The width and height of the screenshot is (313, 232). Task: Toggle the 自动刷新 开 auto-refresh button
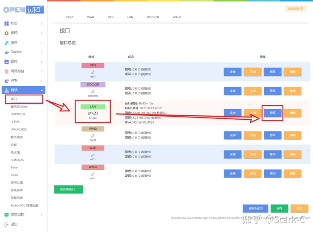pyautogui.click(x=296, y=9)
